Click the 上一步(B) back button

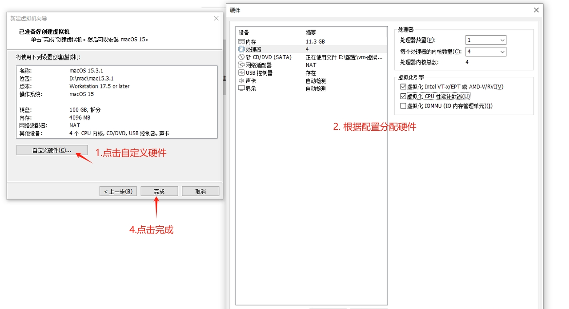118,191
